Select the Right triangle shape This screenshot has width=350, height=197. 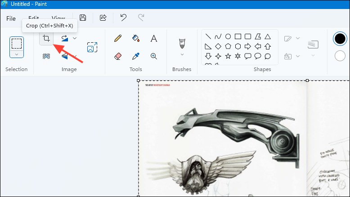pyautogui.click(x=208, y=46)
